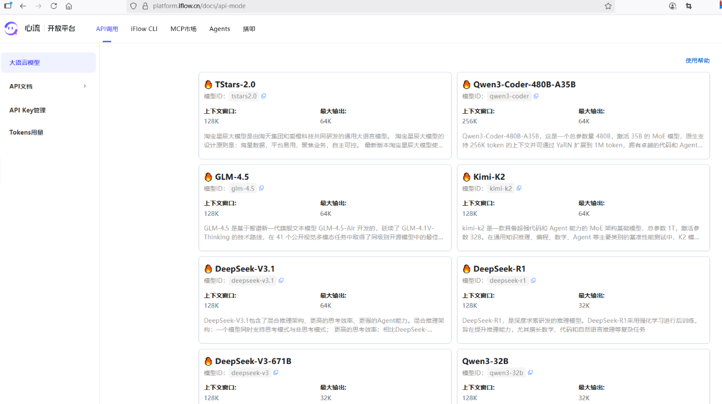Expand the API文档 sidebar chevron
Screen dimensions: 722x404
click(85, 86)
